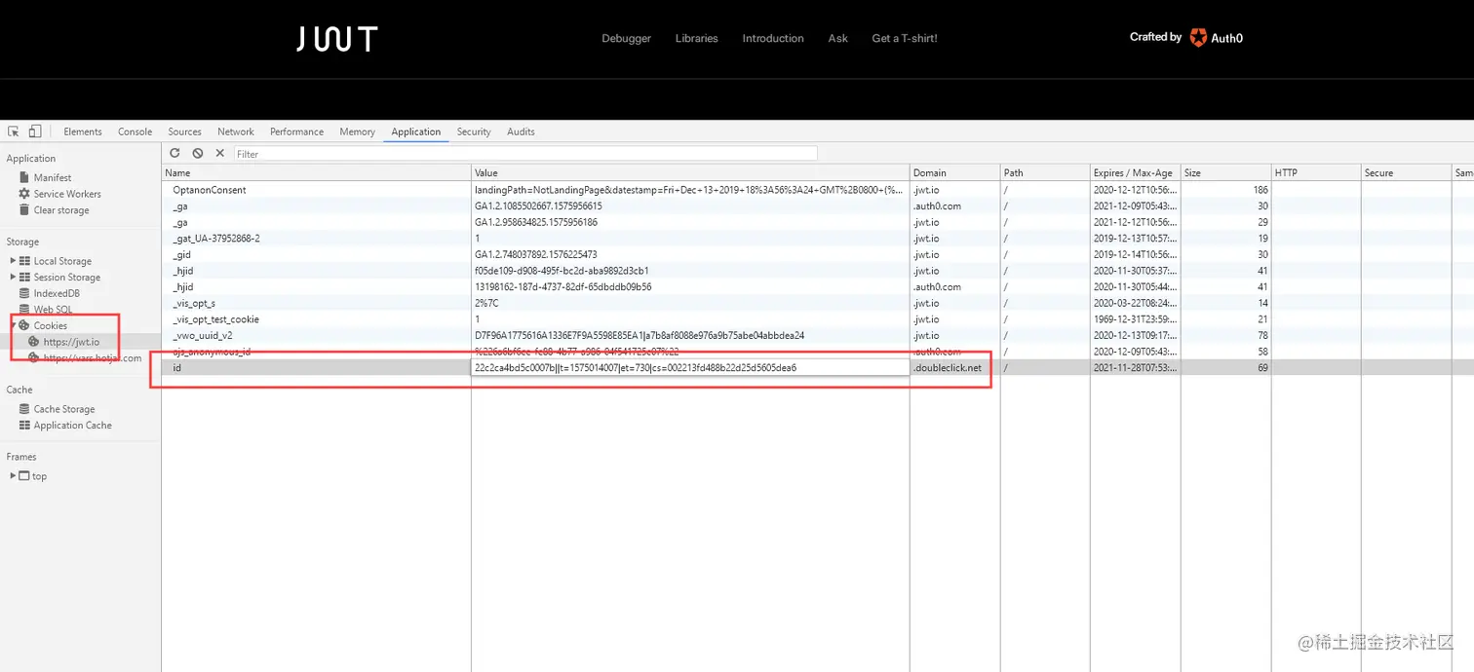Image resolution: width=1474 pixels, height=672 pixels.
Task: Expand the Local Storage tree node
Action: coord(13,261)
